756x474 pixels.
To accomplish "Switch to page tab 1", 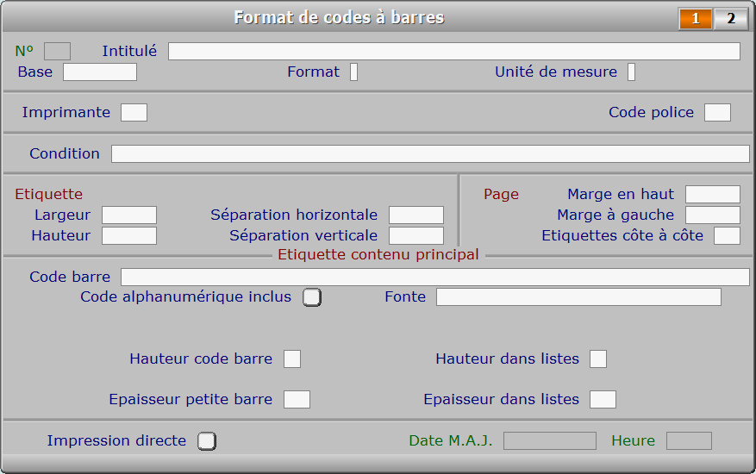I will [696, 19].
